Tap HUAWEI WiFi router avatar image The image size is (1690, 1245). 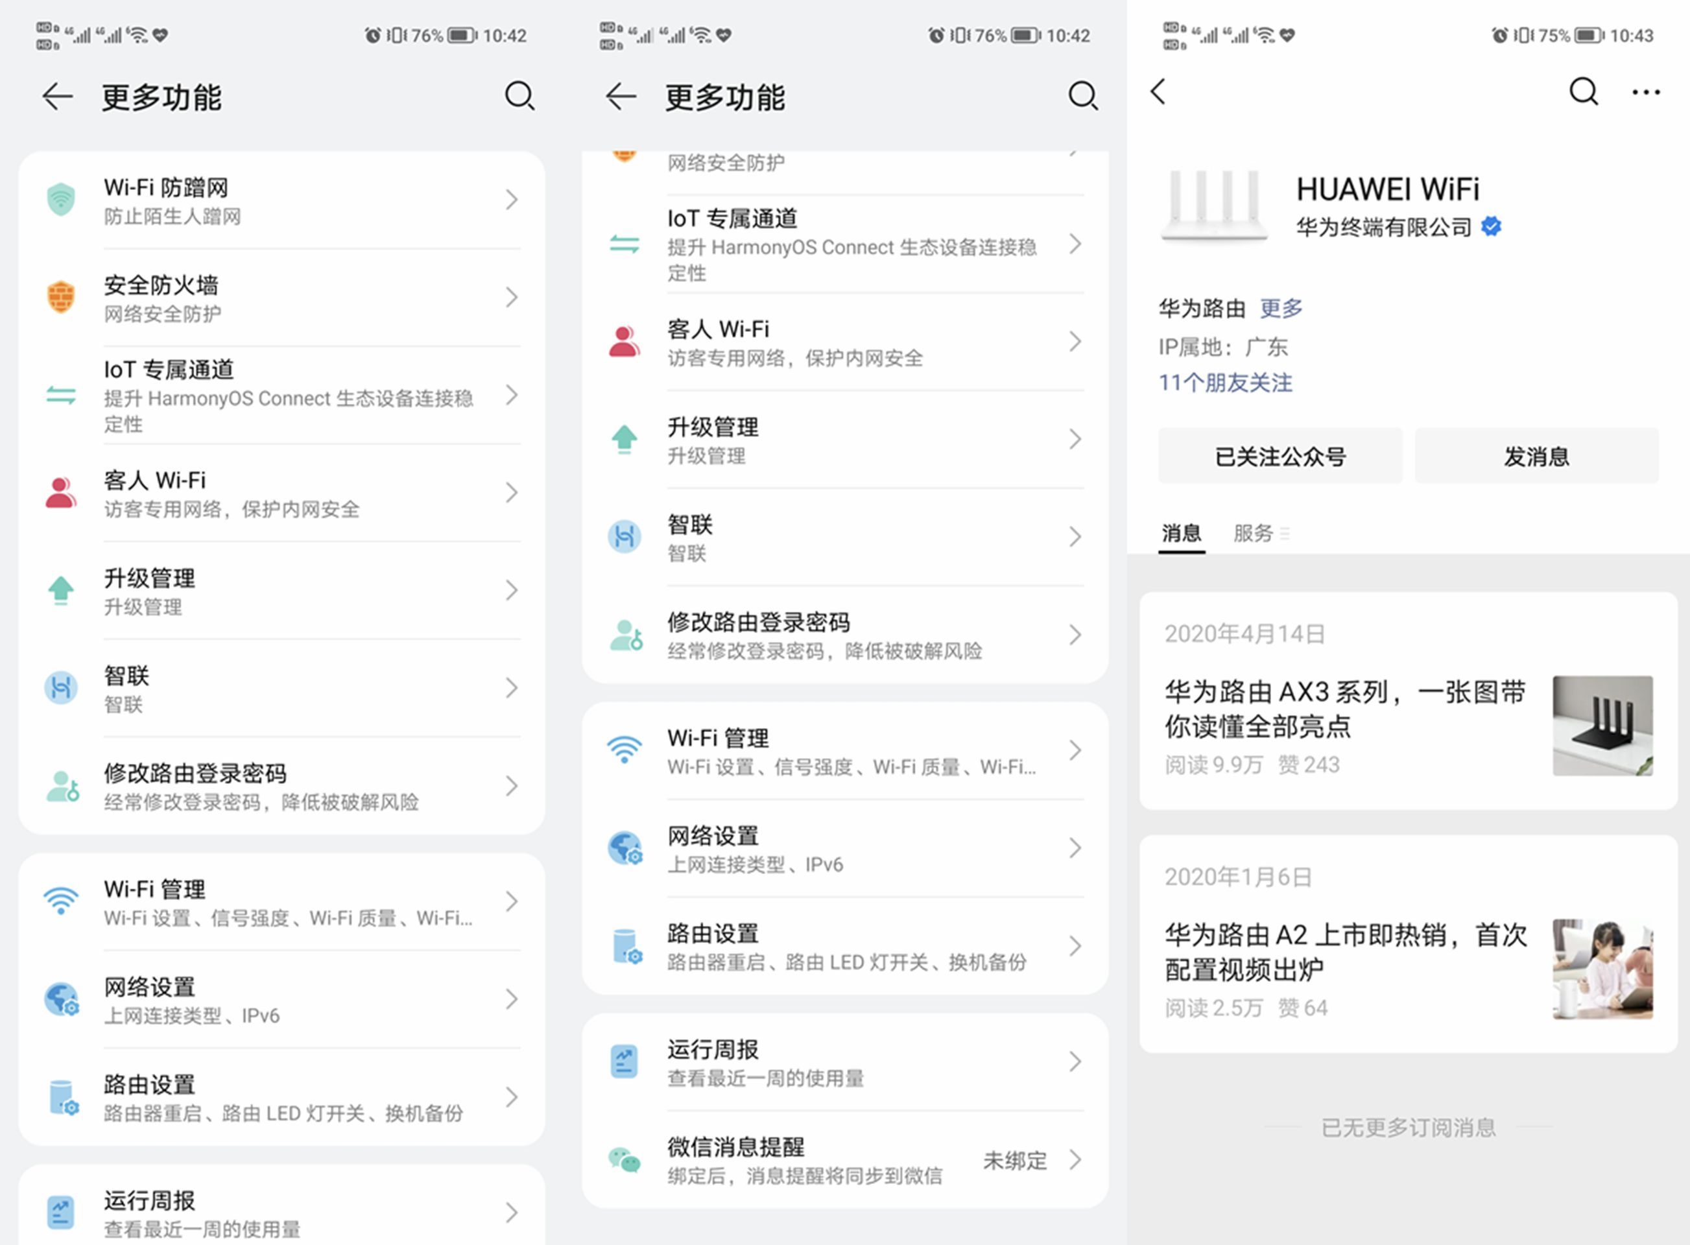(1213, 206)
